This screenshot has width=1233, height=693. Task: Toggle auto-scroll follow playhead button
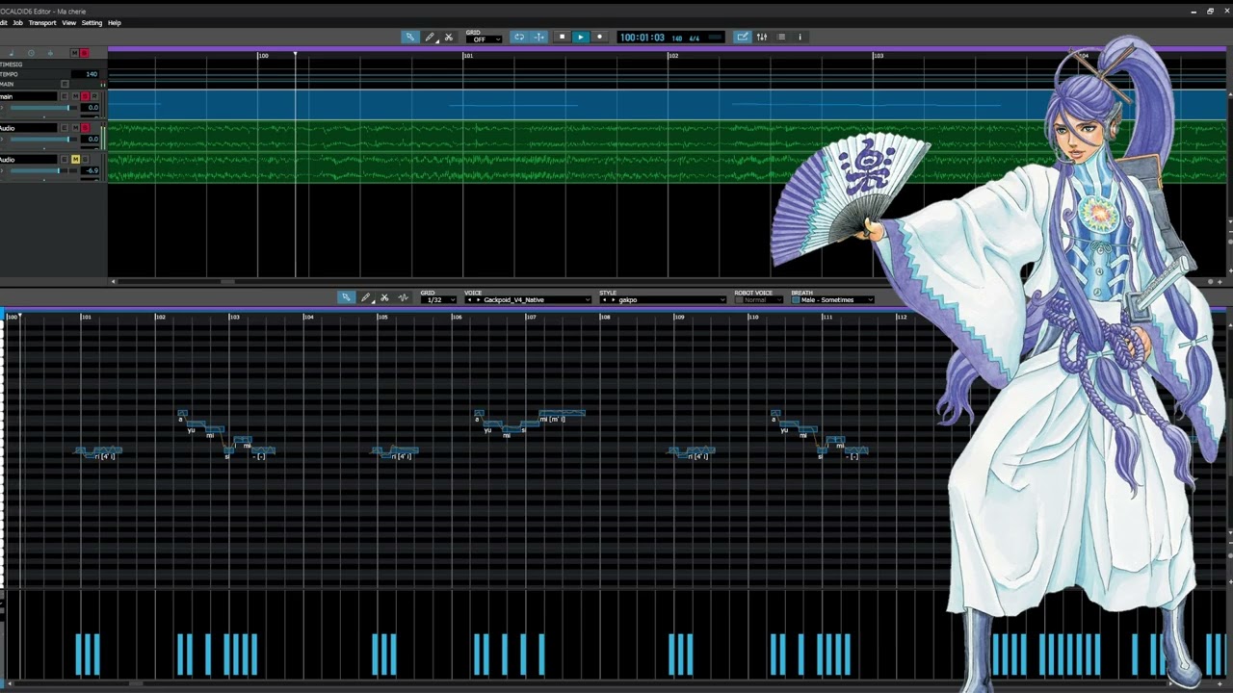tap(539, 37)
